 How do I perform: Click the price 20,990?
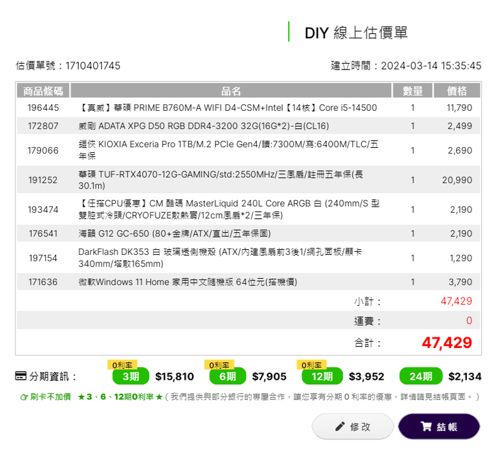(x=457, y=180)
